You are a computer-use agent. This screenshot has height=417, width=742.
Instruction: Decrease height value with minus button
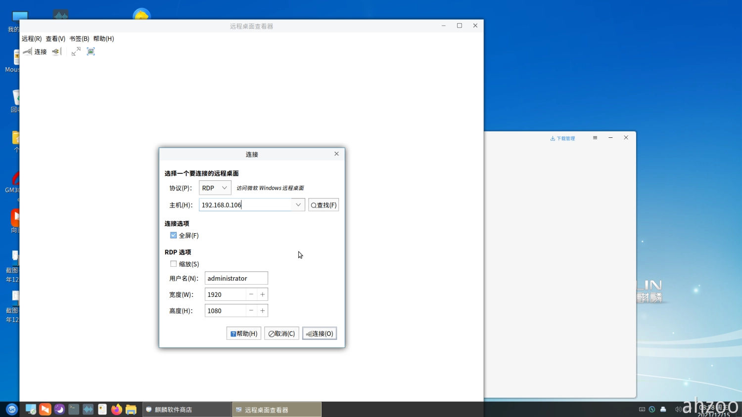point(251,311)
